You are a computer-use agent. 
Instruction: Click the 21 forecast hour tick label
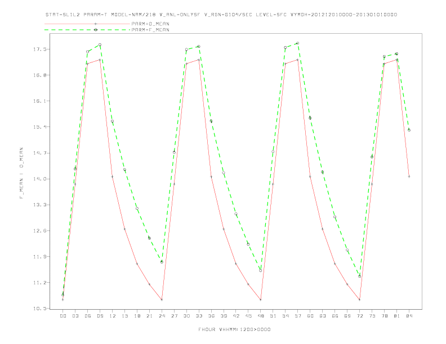point(149,316)
